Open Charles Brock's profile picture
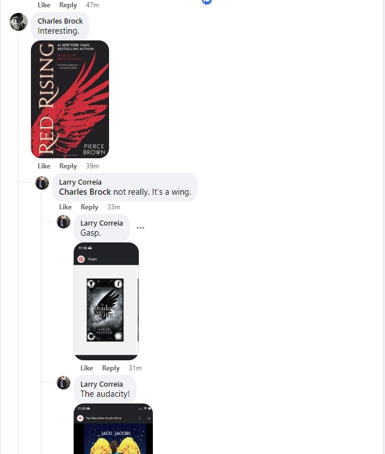The image size is (385, 454). pos(19,22)
